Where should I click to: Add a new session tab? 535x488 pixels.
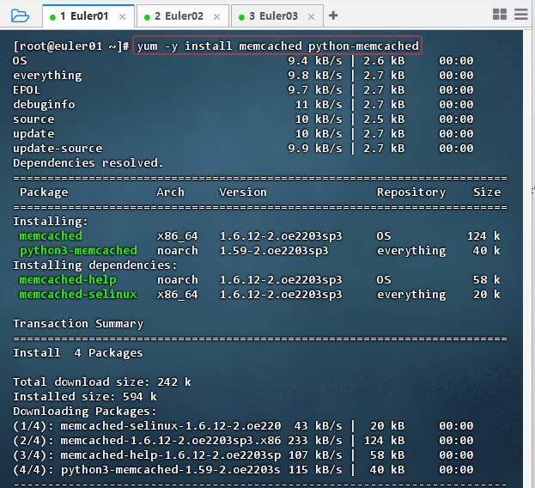coord(333,15)
